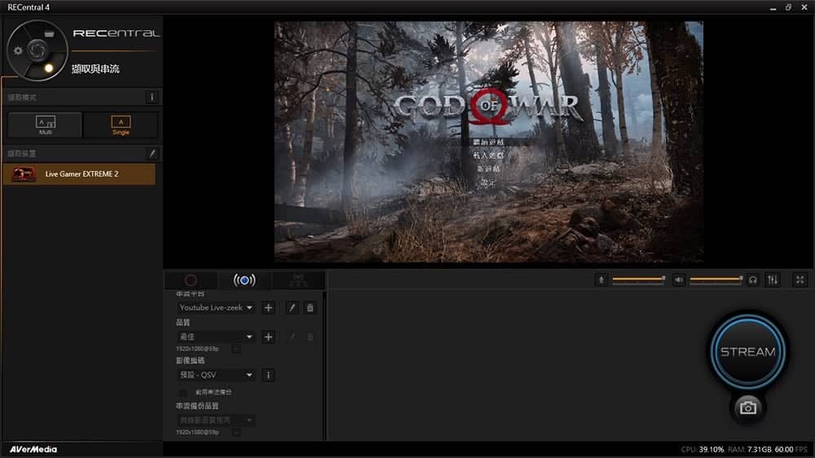Select Live Gamer EXTREME 2 device
The width and height of the screenshot is (815, 458).
pos(79,174)
